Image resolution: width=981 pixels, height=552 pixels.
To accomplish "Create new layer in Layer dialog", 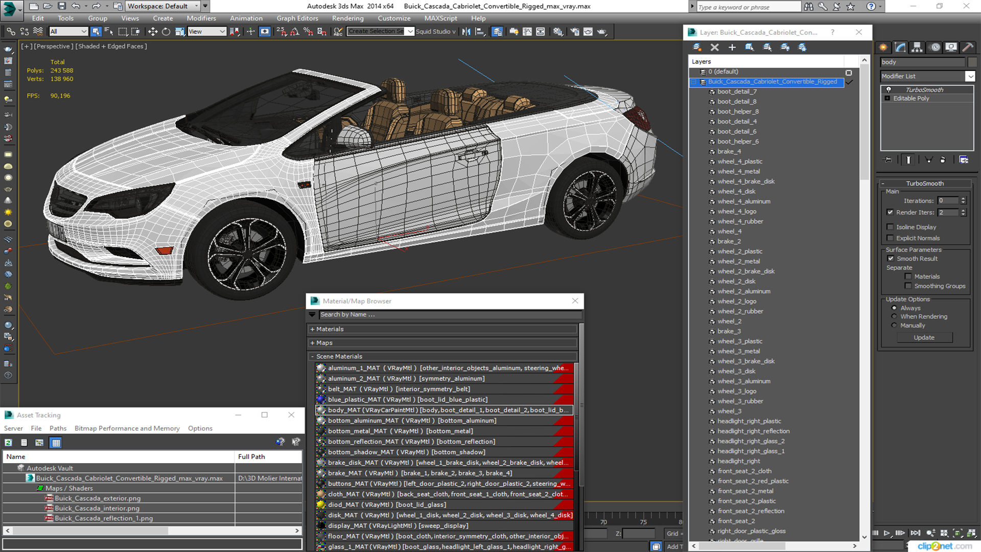I will pyautogui.click(x=697, y=48).
